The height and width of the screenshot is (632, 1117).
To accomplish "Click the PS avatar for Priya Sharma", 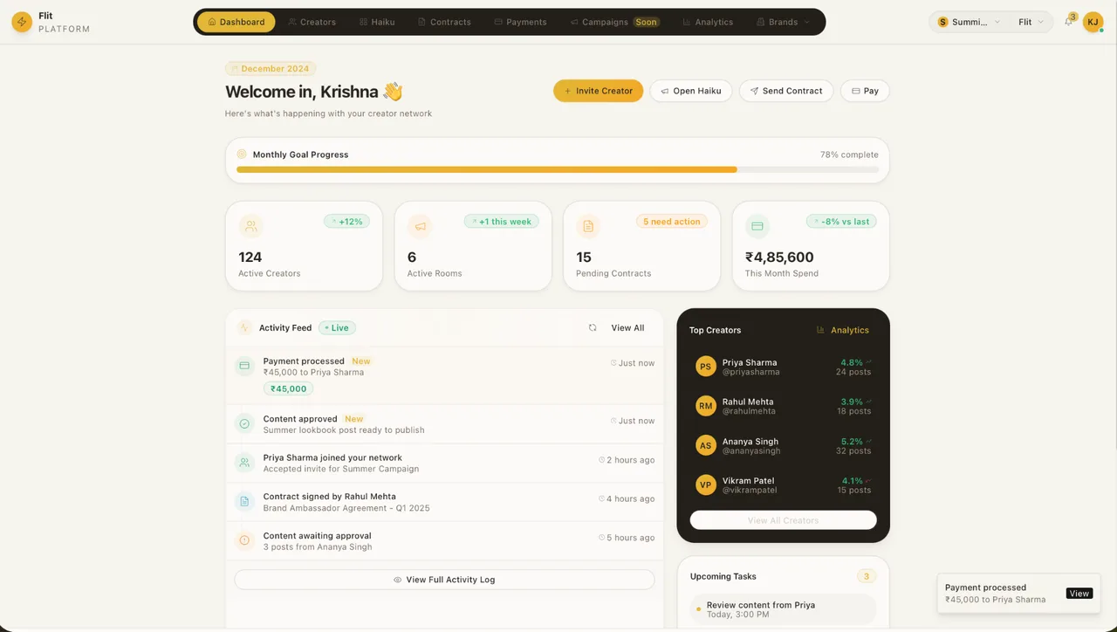I will pyautogui.click(x=706, y=367).
